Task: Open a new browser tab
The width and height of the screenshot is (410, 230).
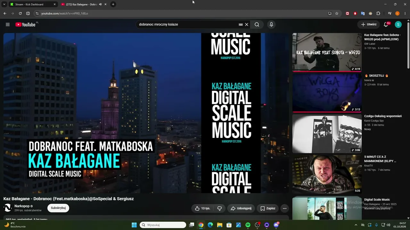Action: pos(113,4)
